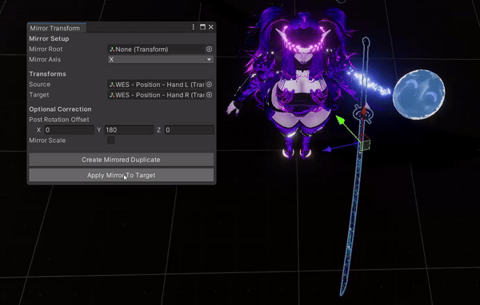Viewport: 480px width, 305px height.
Task: Open object picker for Mirror Root
Action: point(209,50)
